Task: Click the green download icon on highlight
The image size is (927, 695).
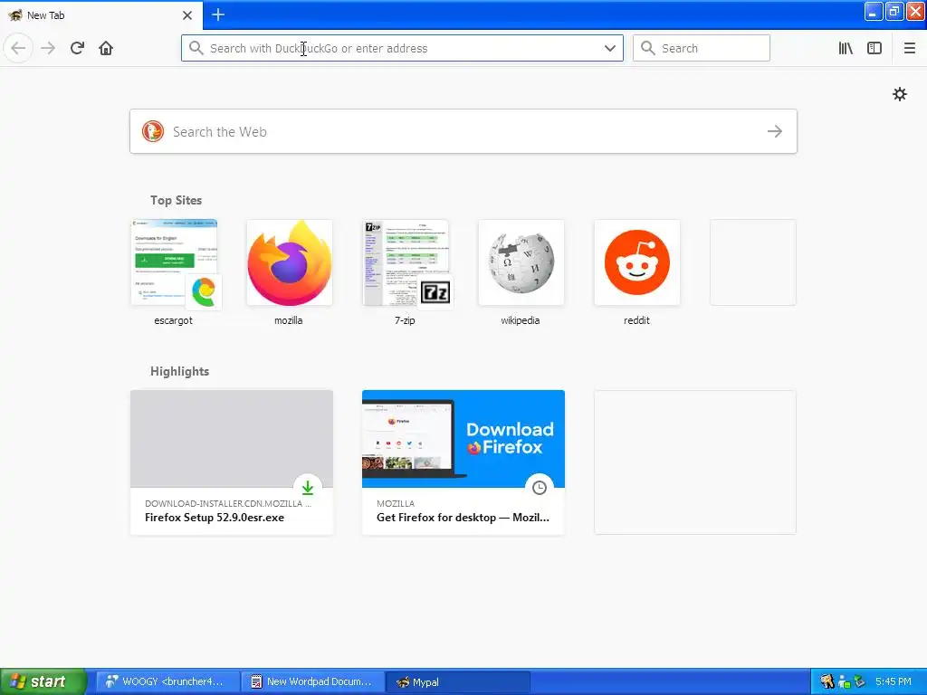Action: coord(308,488)
